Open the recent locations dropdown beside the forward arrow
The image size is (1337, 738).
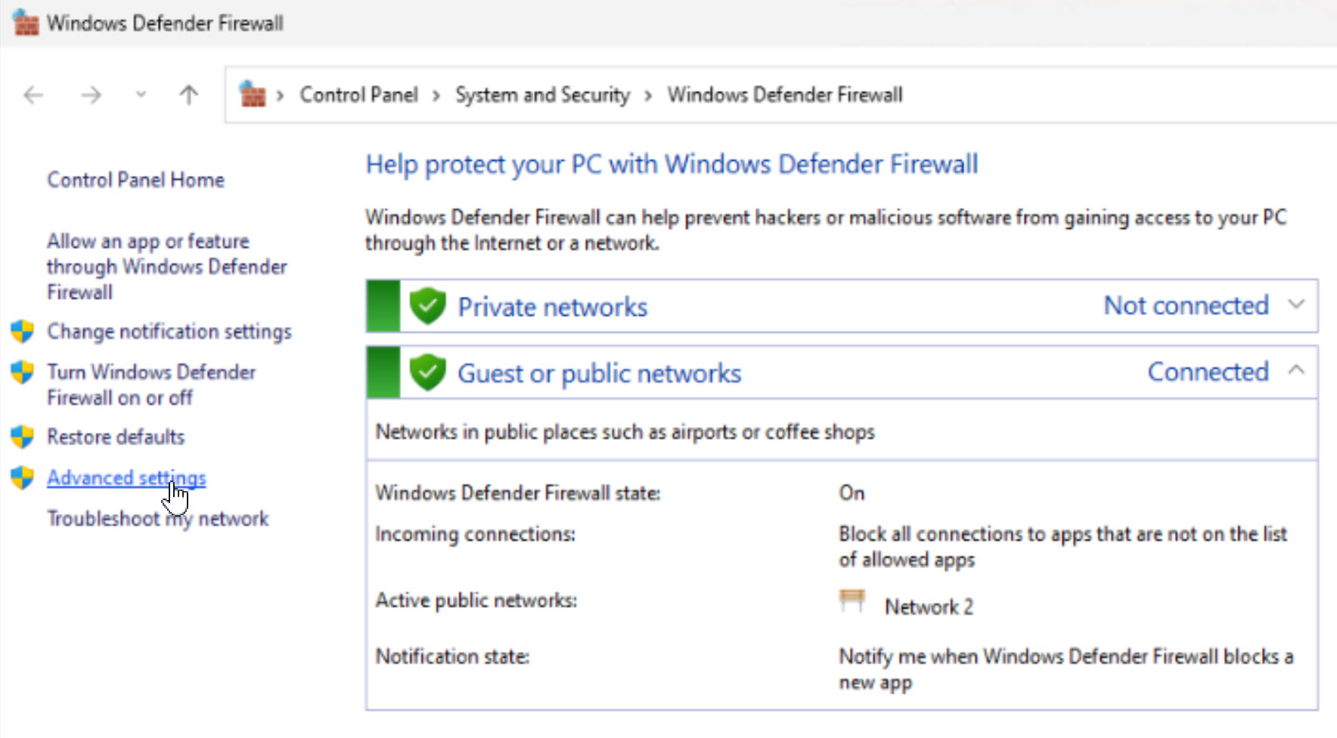[141, 95]
